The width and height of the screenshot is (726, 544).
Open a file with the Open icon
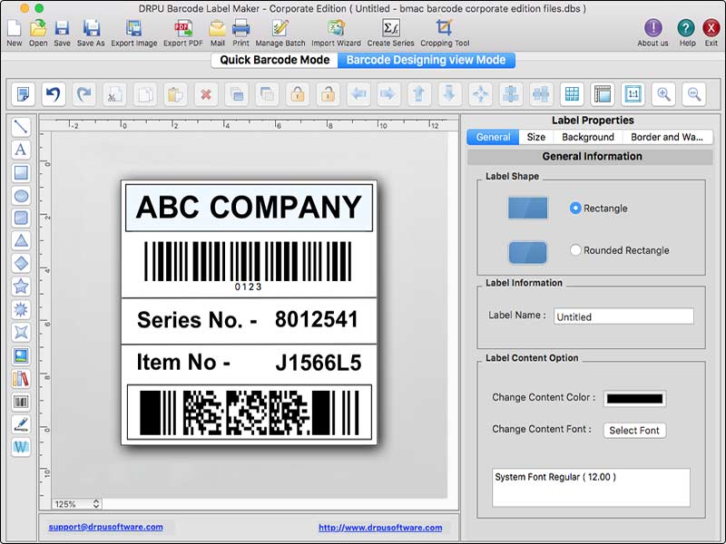pyautogui.click(x=38, y=28)
